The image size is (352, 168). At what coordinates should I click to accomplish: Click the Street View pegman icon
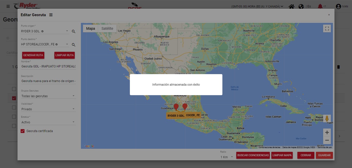tap(327, 118)
